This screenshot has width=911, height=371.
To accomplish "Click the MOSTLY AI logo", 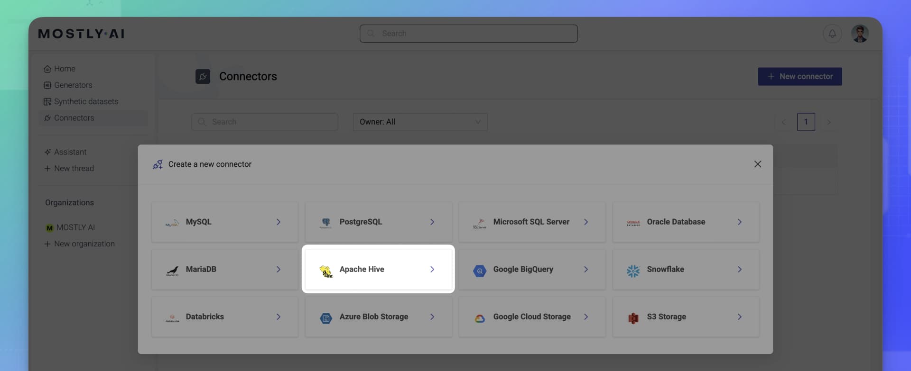I will coord(81,34).
